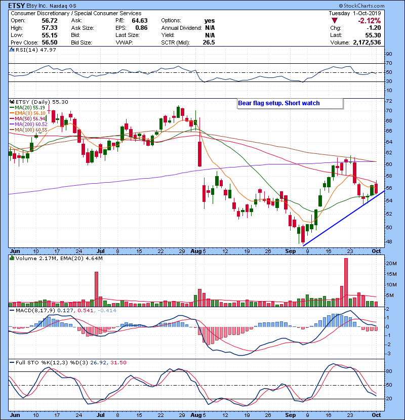This screenshot has width=405, height=420.
Task: Click the 20M volume scale label
Action: pyautogui.click(x=391, y=263)
